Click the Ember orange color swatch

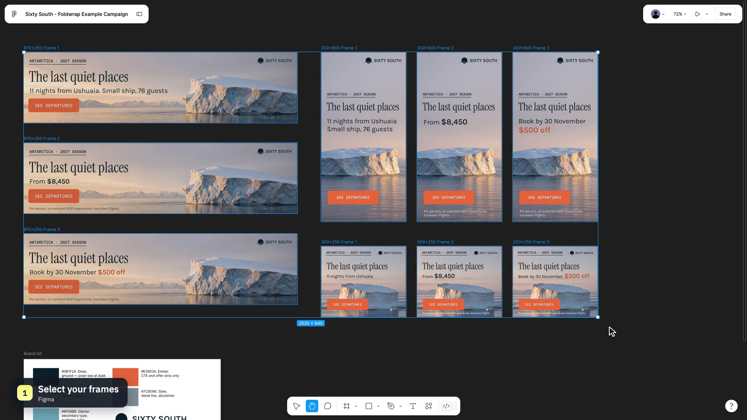tap(125, 377)
